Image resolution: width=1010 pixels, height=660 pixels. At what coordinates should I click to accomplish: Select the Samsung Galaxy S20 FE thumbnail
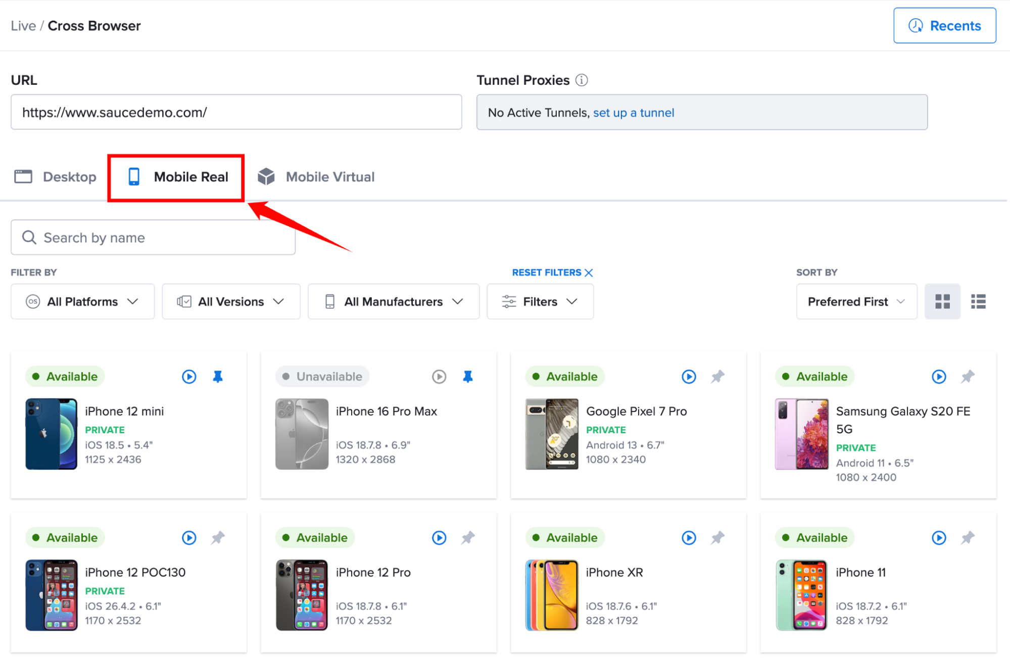pos(801,434)
